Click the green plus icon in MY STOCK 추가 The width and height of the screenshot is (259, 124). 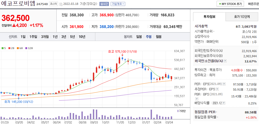point(220,4)
